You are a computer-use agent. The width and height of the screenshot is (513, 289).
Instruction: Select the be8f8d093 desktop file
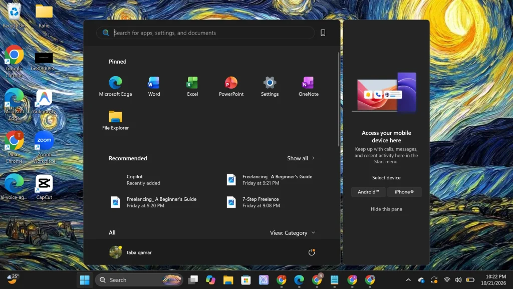44,62
